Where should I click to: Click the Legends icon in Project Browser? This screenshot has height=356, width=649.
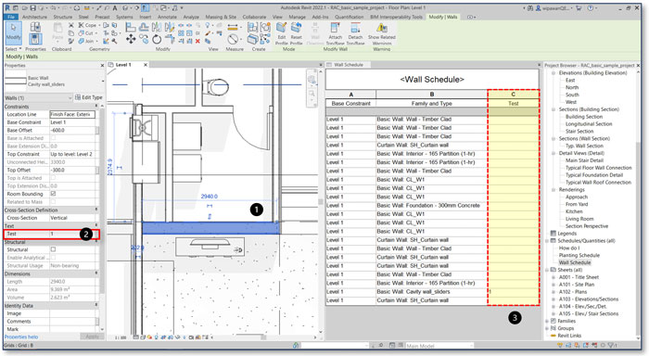click(x=554, y=234)
